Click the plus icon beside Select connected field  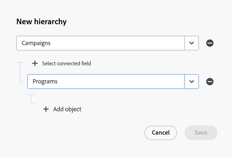tap(35, 63)
